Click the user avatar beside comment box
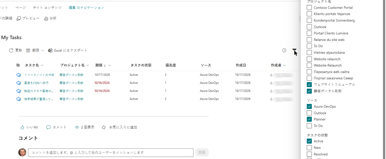This screenshot has height=159, width=386. (22, 152)
